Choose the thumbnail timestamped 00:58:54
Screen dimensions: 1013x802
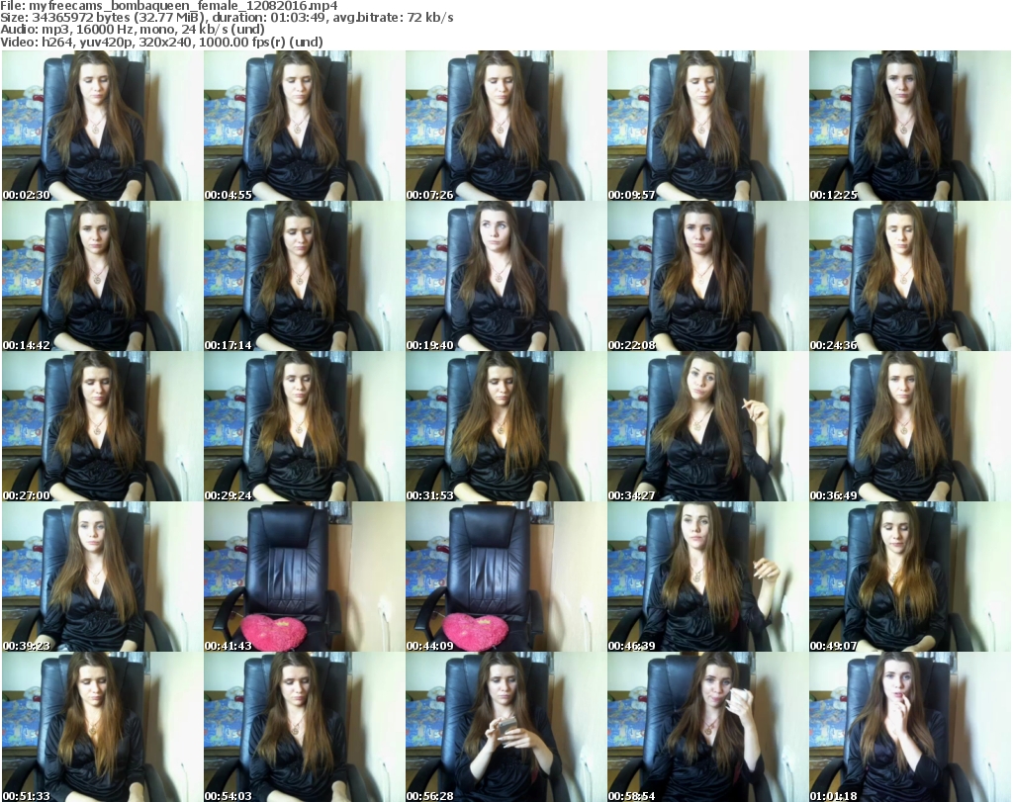pos(707,727)
